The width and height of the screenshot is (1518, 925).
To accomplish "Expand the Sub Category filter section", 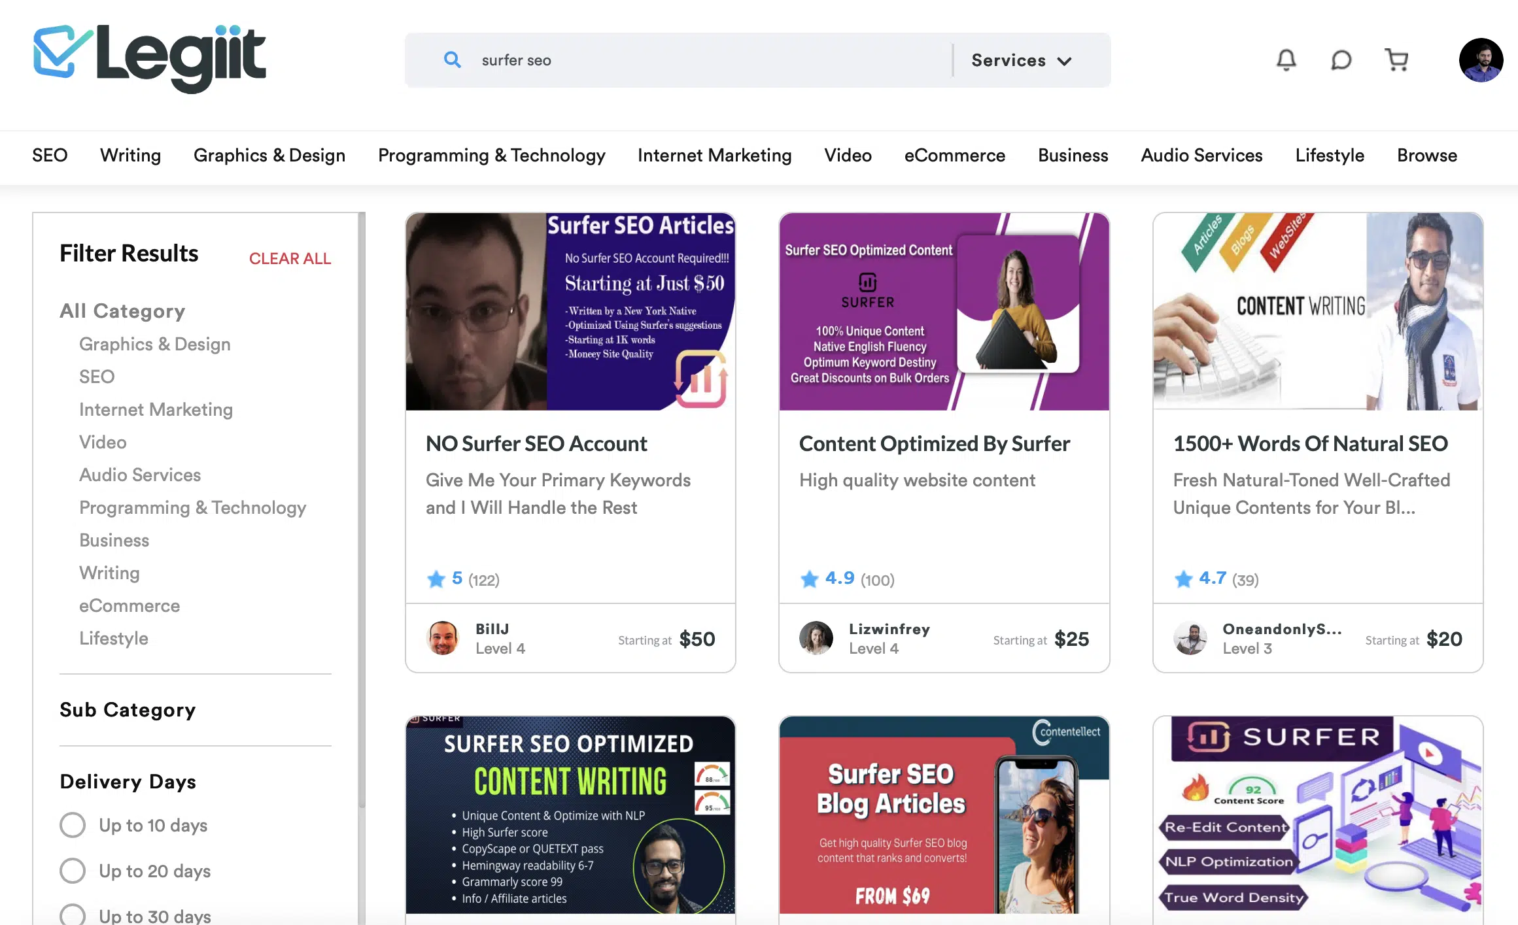I will (127, 709).
